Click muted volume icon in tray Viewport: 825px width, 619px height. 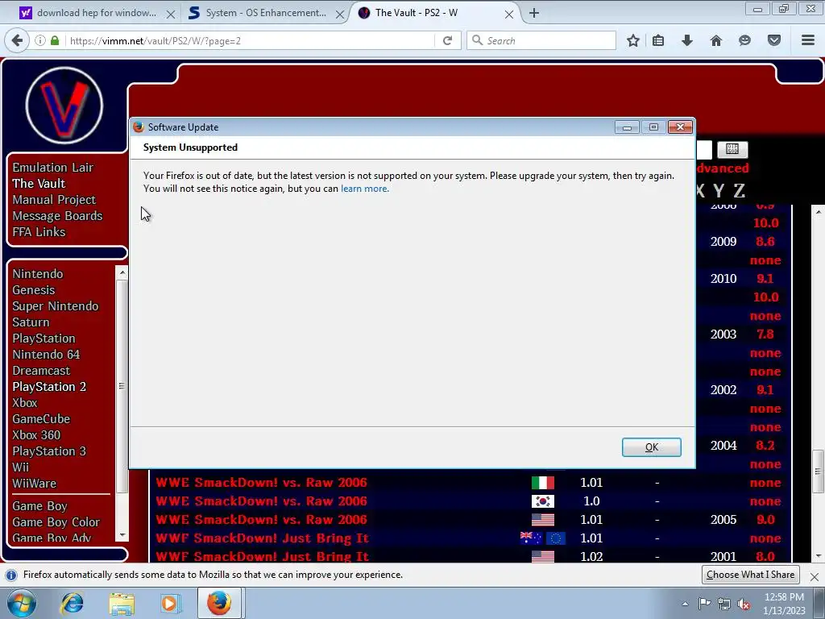(x=744, y=603)
